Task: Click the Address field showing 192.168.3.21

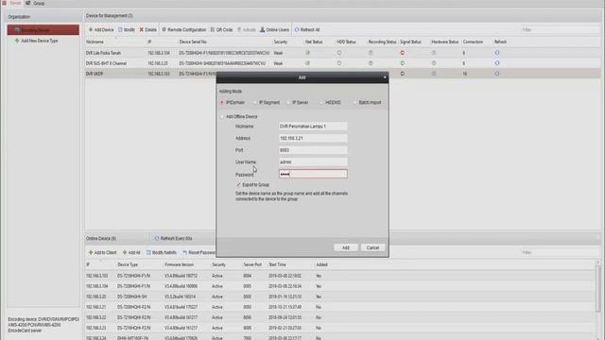Action: pyautogui.click(x=313, y=138)
